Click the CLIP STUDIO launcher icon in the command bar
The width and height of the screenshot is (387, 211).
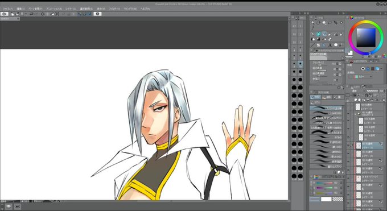coord(4,14)
